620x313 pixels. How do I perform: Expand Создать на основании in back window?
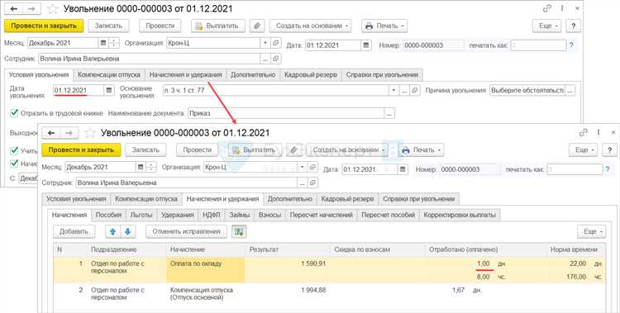pyautogui.click(x=310, y=26)
